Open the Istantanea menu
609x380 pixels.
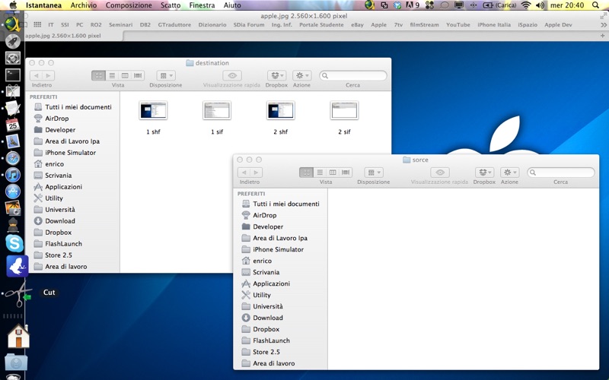coord(43,5)
